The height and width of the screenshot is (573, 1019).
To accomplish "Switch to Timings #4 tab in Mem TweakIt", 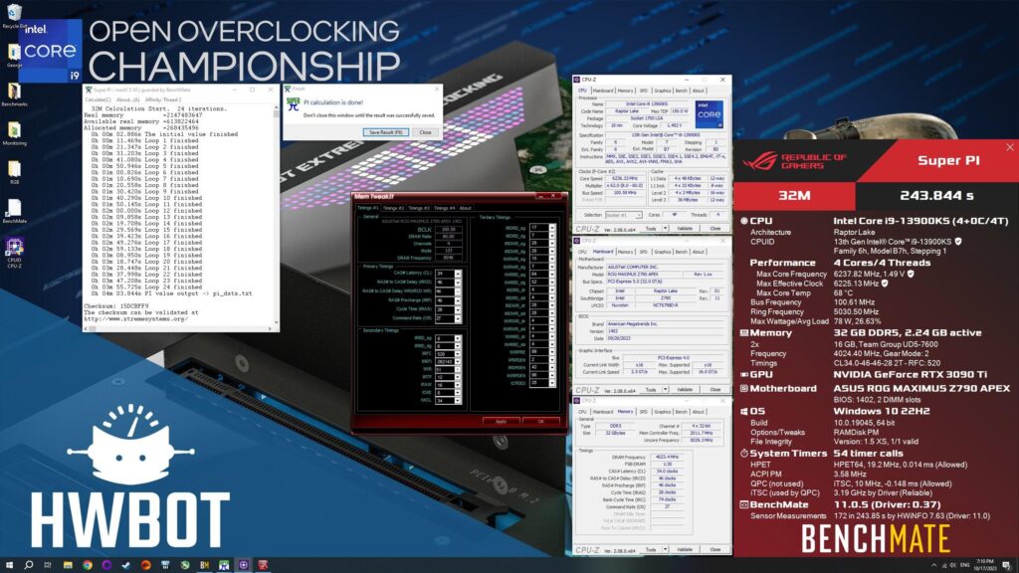I will 445,208.
